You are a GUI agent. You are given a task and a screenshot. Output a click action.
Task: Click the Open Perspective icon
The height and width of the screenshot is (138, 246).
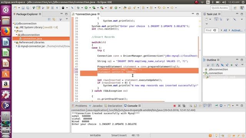click(x=235, y=8)
